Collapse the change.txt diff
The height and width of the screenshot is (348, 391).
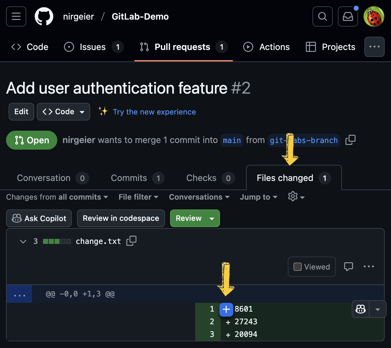click(23, 241)
